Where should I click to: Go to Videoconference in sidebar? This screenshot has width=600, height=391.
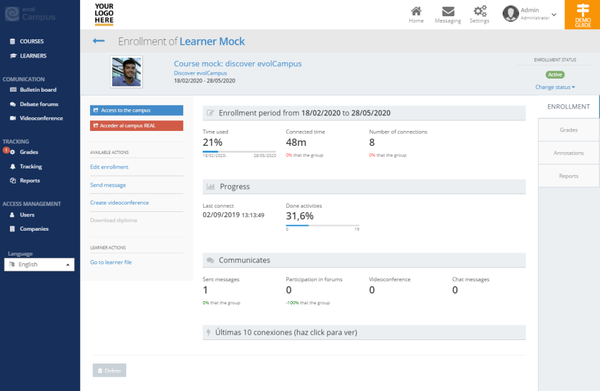tap(41, 118)
